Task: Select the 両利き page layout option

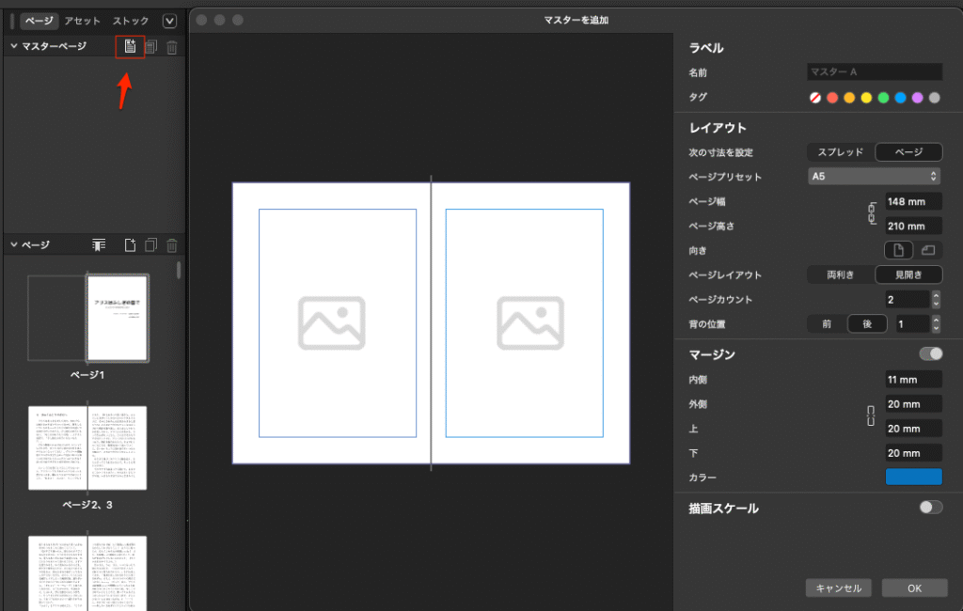Action: (x=840, y=274)
